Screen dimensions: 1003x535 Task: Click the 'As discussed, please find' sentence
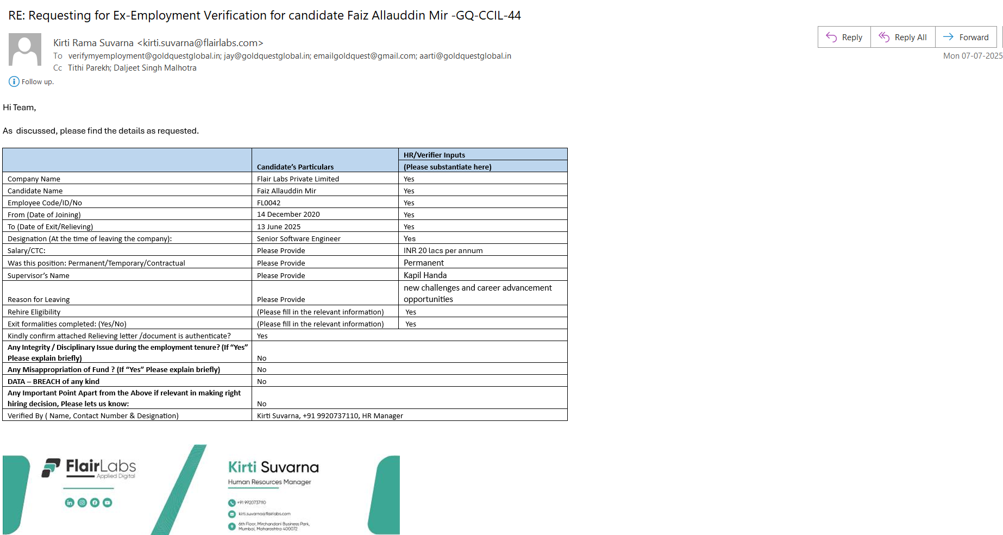[x=101, y=131]
